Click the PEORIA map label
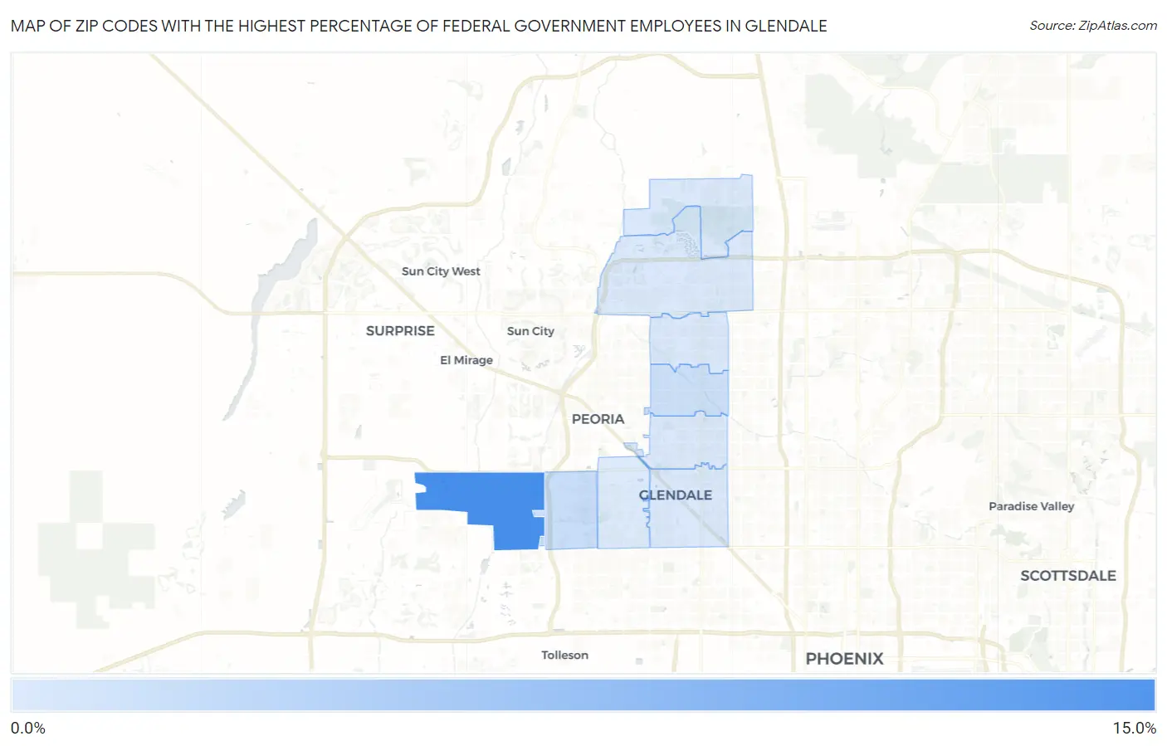1167x746 pixels. coord(598,419)
